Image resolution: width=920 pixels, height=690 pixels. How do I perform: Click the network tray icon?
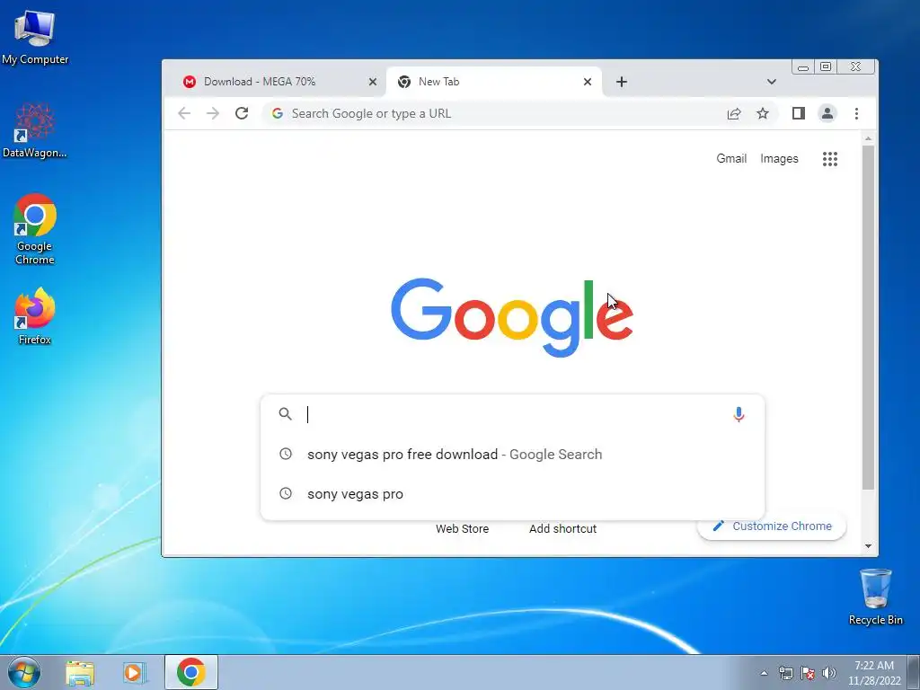point(785,673)
